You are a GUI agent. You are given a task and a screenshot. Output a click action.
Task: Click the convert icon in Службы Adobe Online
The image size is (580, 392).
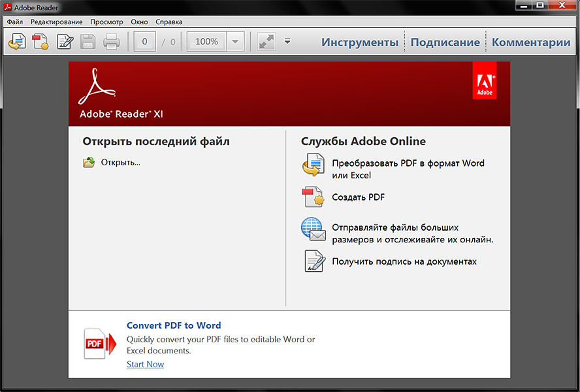point(314,165)
